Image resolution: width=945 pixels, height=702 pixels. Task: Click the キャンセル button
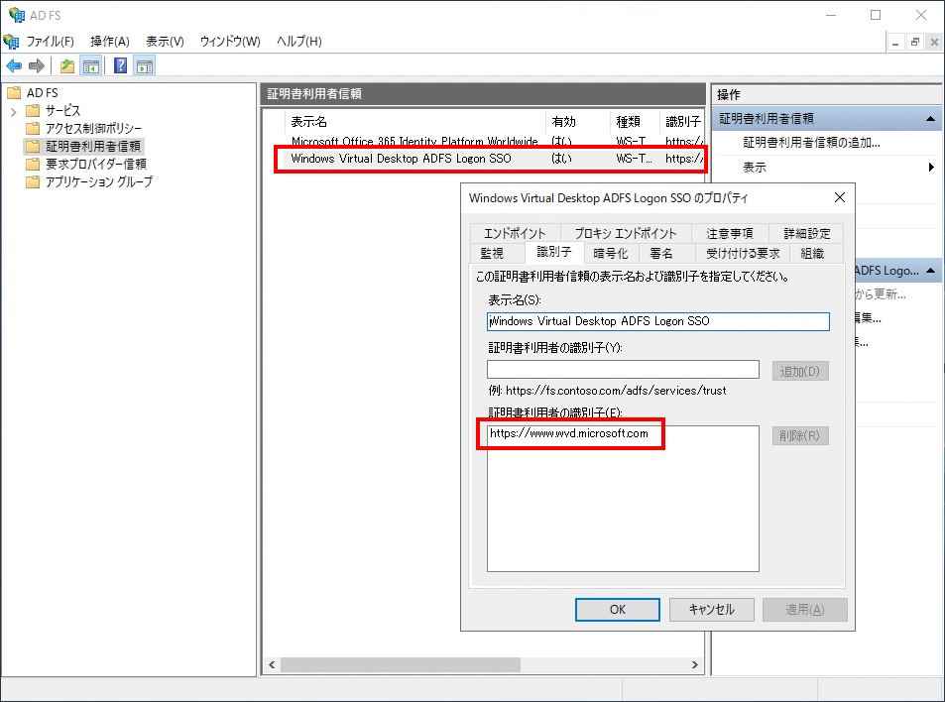pos(711,609)
